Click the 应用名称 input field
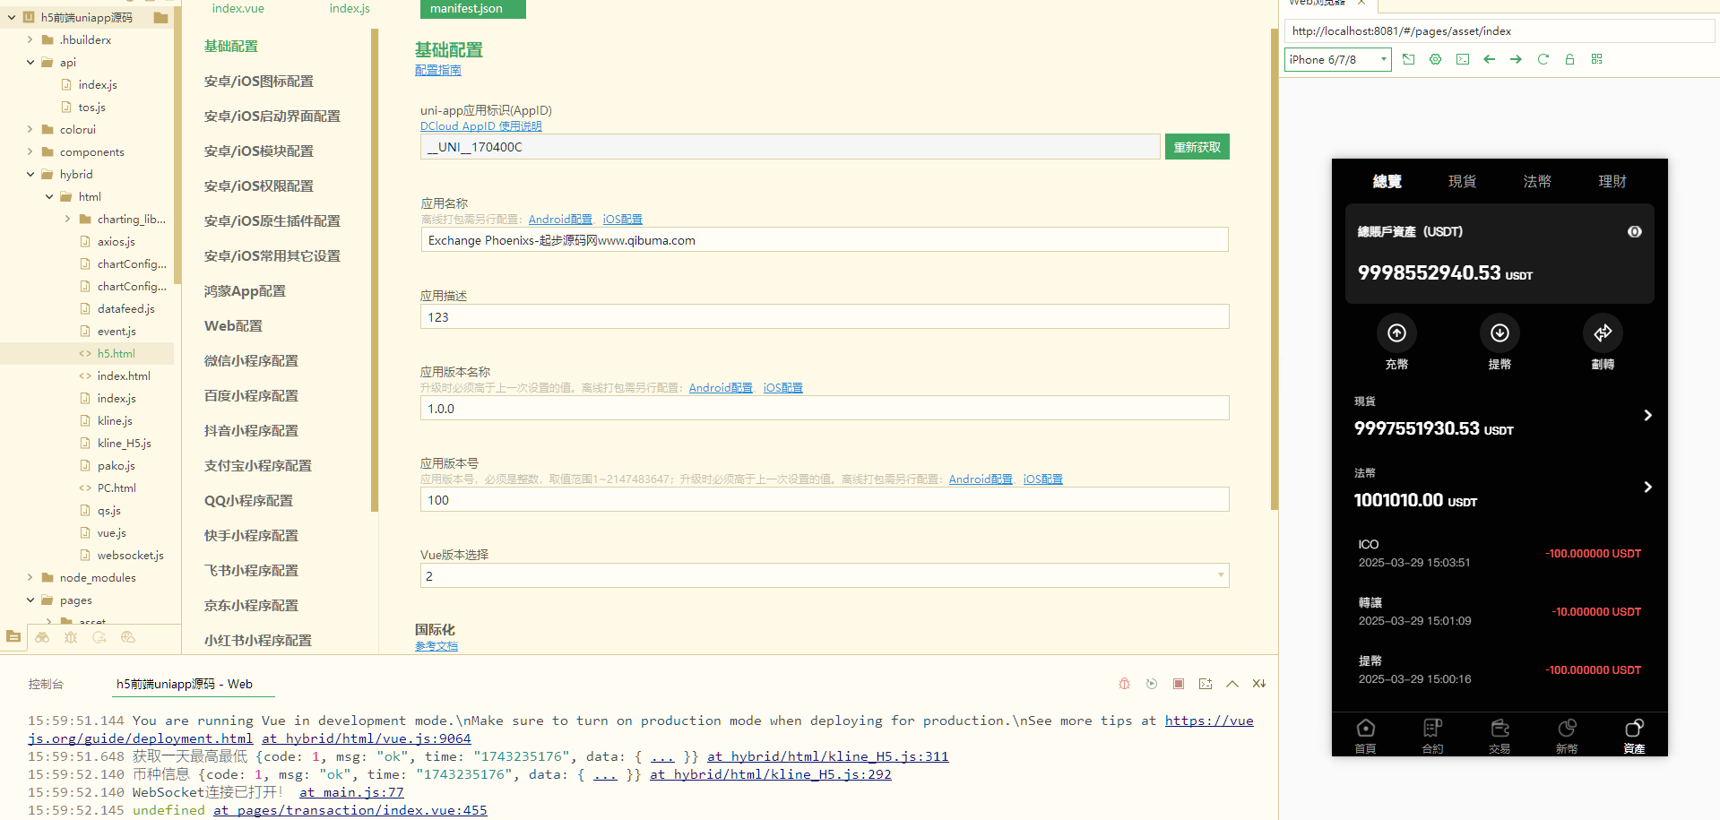Viewport: 1720px width, 820px height. tap(825, 240)
